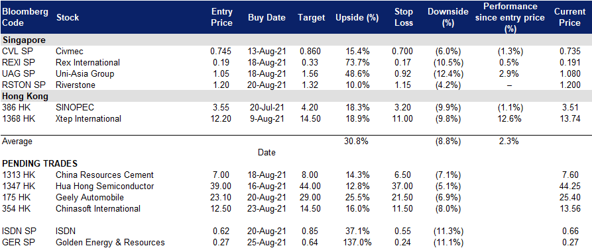Select the ISDN SP Bloomberg code

(16, 231)
